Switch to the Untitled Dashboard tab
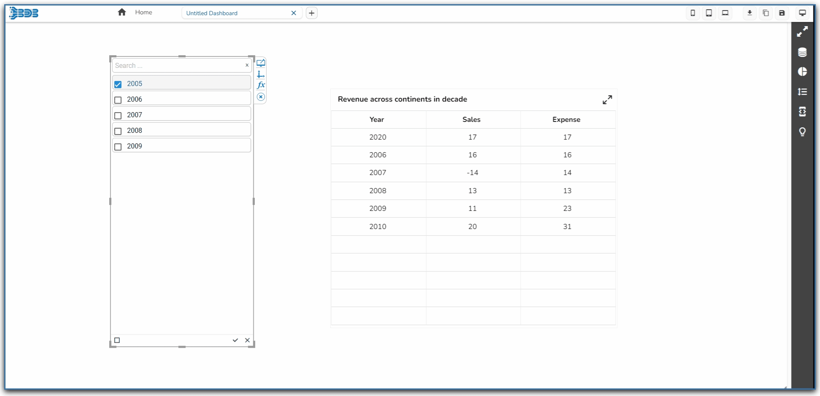The height and width of the screenshot is (396, 820). 212,13
